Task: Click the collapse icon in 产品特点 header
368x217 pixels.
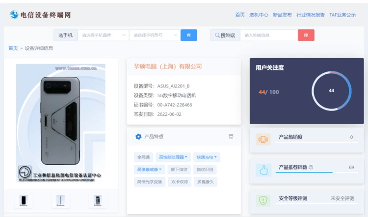Action: (x=231, y=137)
